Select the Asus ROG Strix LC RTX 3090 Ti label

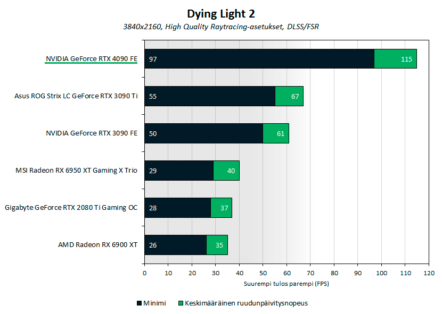[x=76, y=96]
